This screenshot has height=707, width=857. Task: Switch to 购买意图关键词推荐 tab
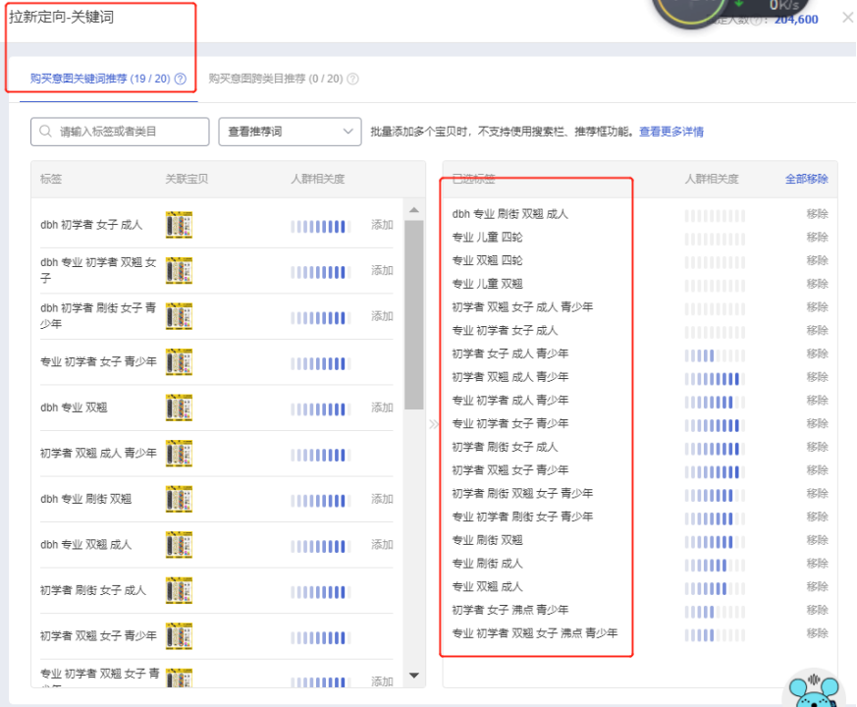(100, 79)
